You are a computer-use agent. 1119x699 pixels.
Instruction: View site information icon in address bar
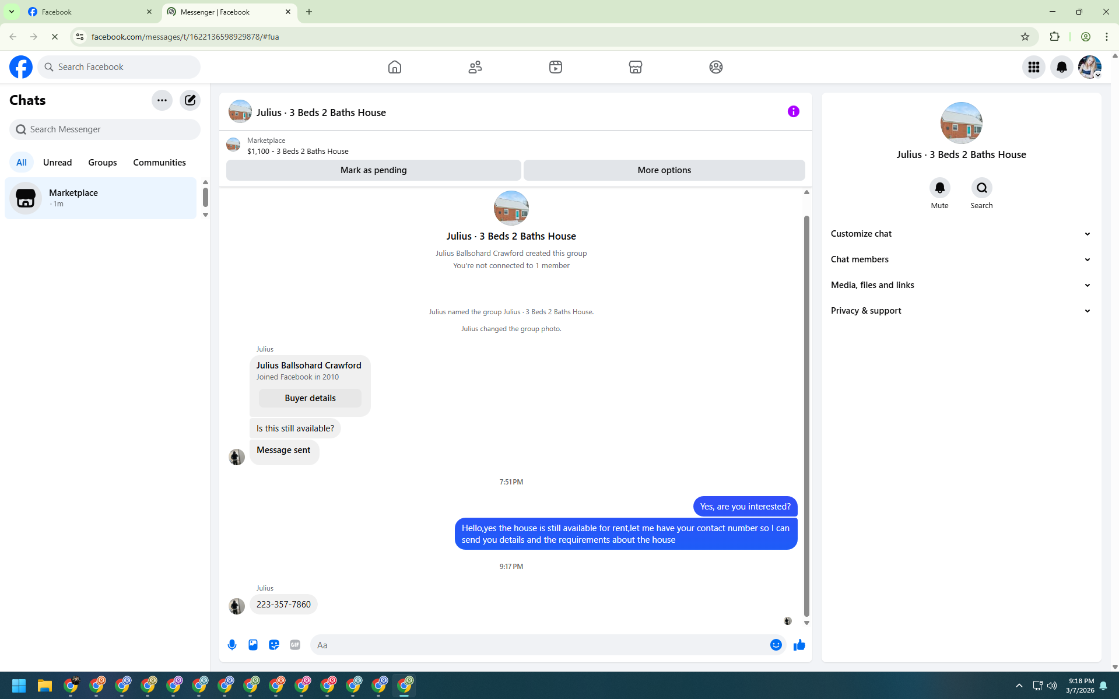click(x=80, y=37)
